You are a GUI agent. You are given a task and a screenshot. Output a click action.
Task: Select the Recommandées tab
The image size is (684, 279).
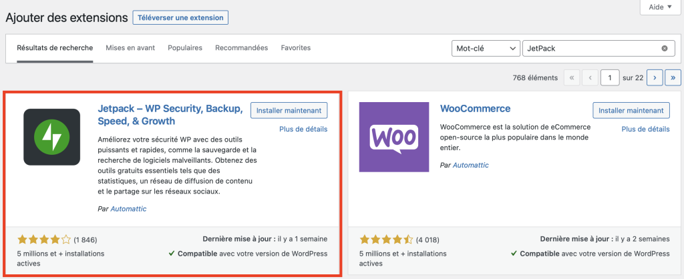click(241, 48)
